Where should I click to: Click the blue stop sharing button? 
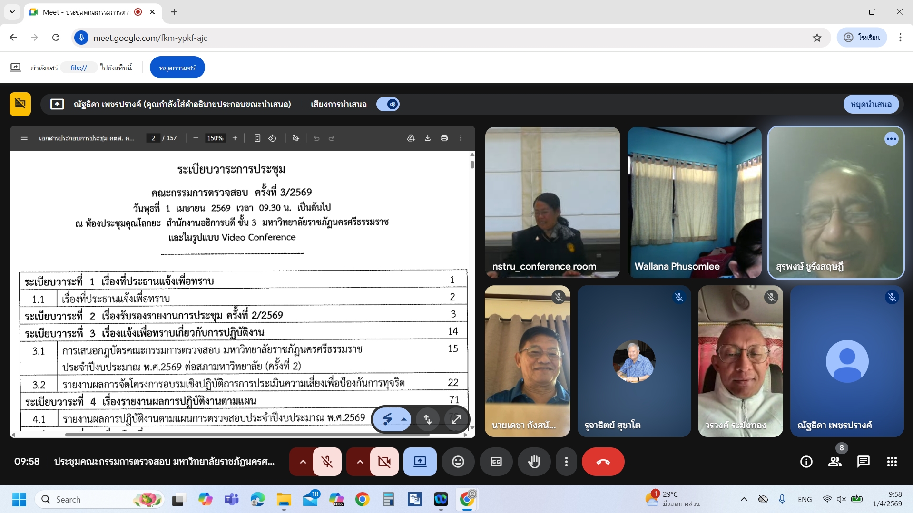[x=177, y=68]
